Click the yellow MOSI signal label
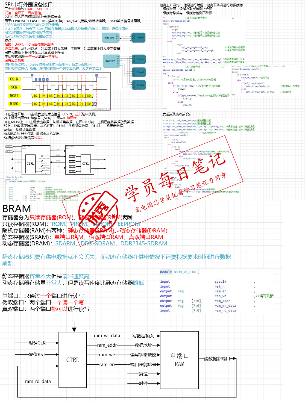The height and width of the screenshot is (401, 305). (14, 96)
